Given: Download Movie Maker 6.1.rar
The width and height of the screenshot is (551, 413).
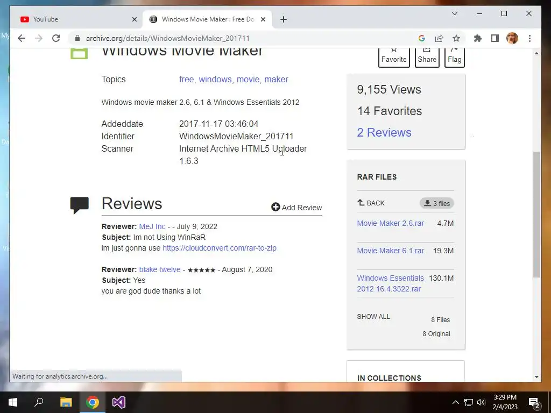Looking at the screenshot, I should pos(391,251).
